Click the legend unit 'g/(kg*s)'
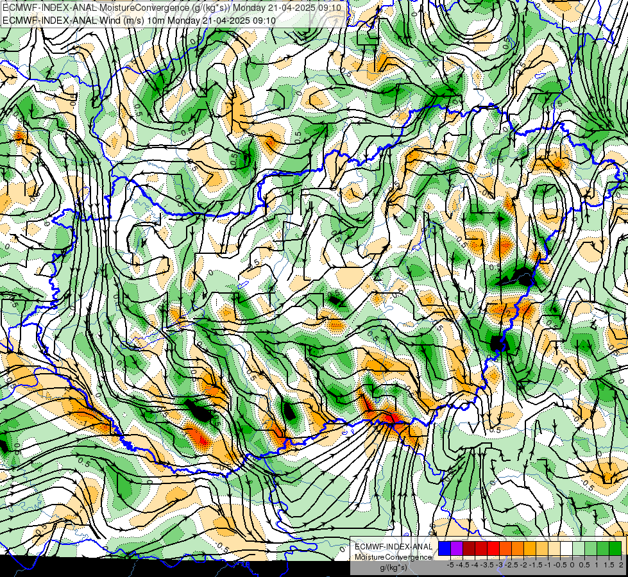This screenshot has width=628, height=577. pos(393,567)
